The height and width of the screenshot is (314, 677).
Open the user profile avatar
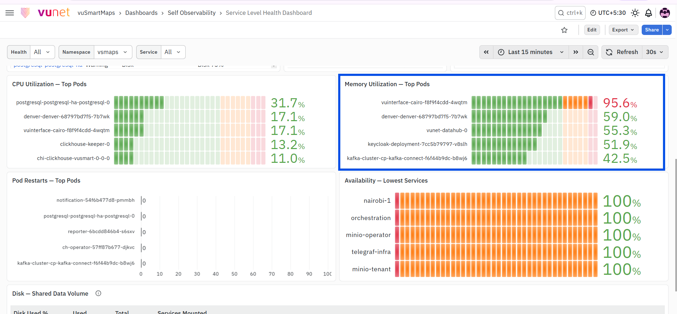coord(665,13)
